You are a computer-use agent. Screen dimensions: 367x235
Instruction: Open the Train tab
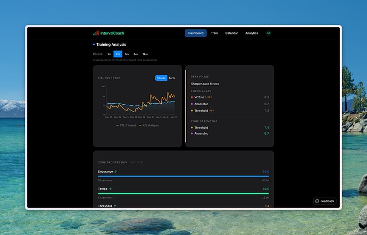214,33
